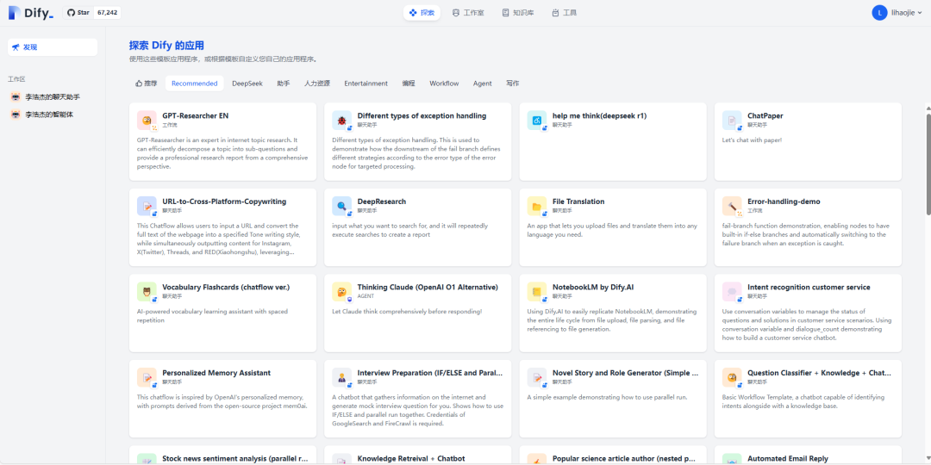931x465 pixels.
Task: Click the blue L user avatar
Action: 879,12
